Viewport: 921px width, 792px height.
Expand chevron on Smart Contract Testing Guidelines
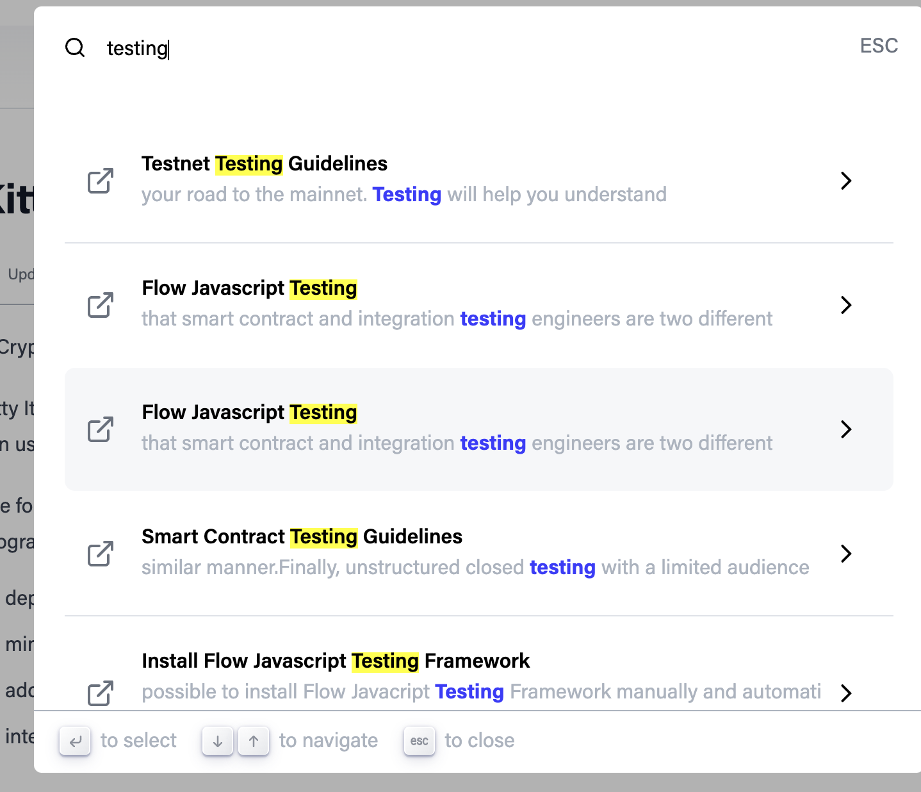[x=846, y=554]
